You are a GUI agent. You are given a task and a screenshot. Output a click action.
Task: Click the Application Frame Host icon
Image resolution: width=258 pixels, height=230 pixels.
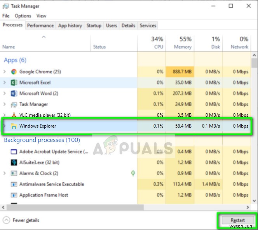coord(14,195)
